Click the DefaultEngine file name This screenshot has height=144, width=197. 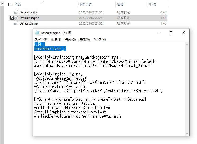(29, 18)
